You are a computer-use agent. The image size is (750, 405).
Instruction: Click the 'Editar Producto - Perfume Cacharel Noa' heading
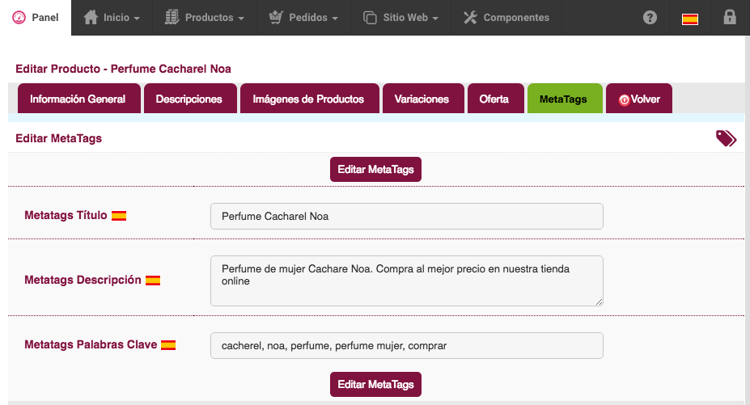tap(124, 69)
